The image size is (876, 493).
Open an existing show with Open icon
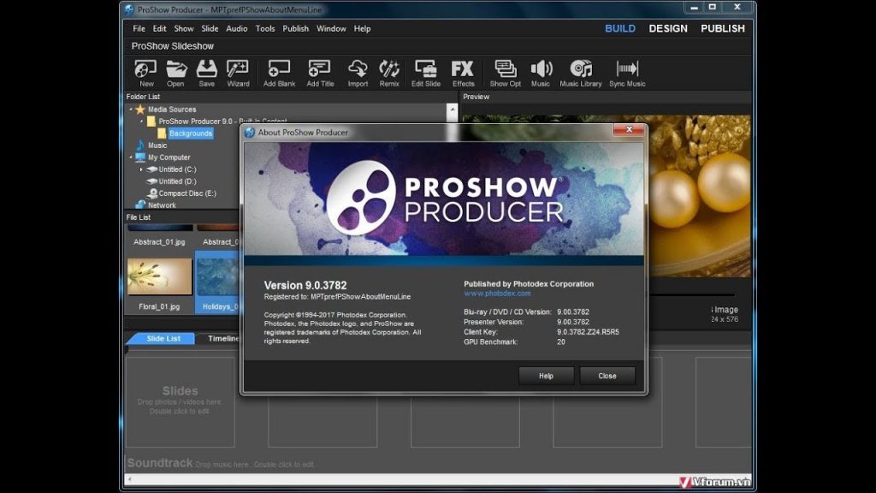click(x=175, y=74)
